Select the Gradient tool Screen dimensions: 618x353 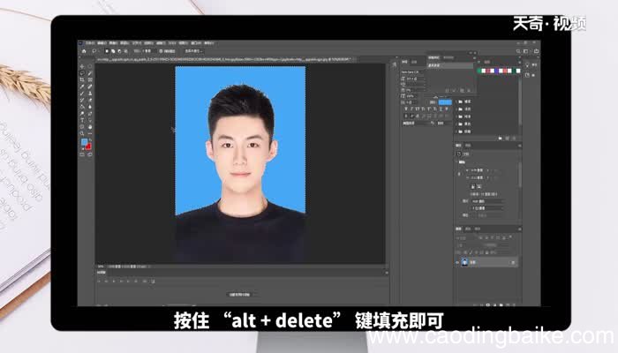[x=82, y=107]
